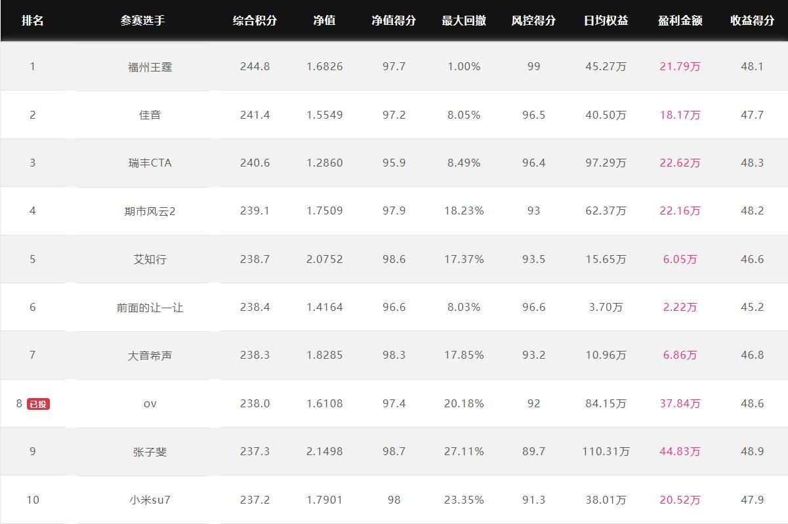Open contestant 福州王霆's profile
788x524 pixels.
coord(150,66)
